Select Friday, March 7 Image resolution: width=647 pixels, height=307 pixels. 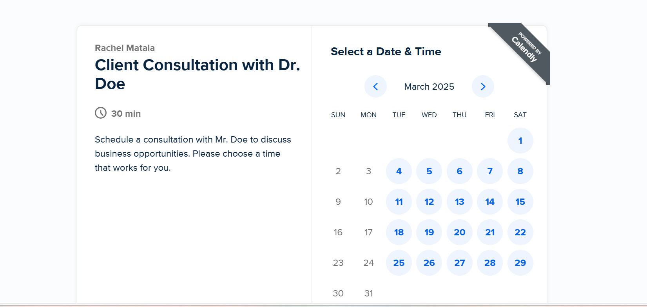click(x=490, y=171)
